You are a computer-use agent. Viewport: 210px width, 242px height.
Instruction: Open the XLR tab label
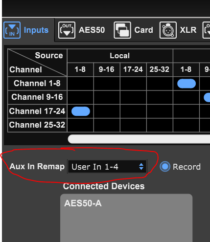(188, 30)
